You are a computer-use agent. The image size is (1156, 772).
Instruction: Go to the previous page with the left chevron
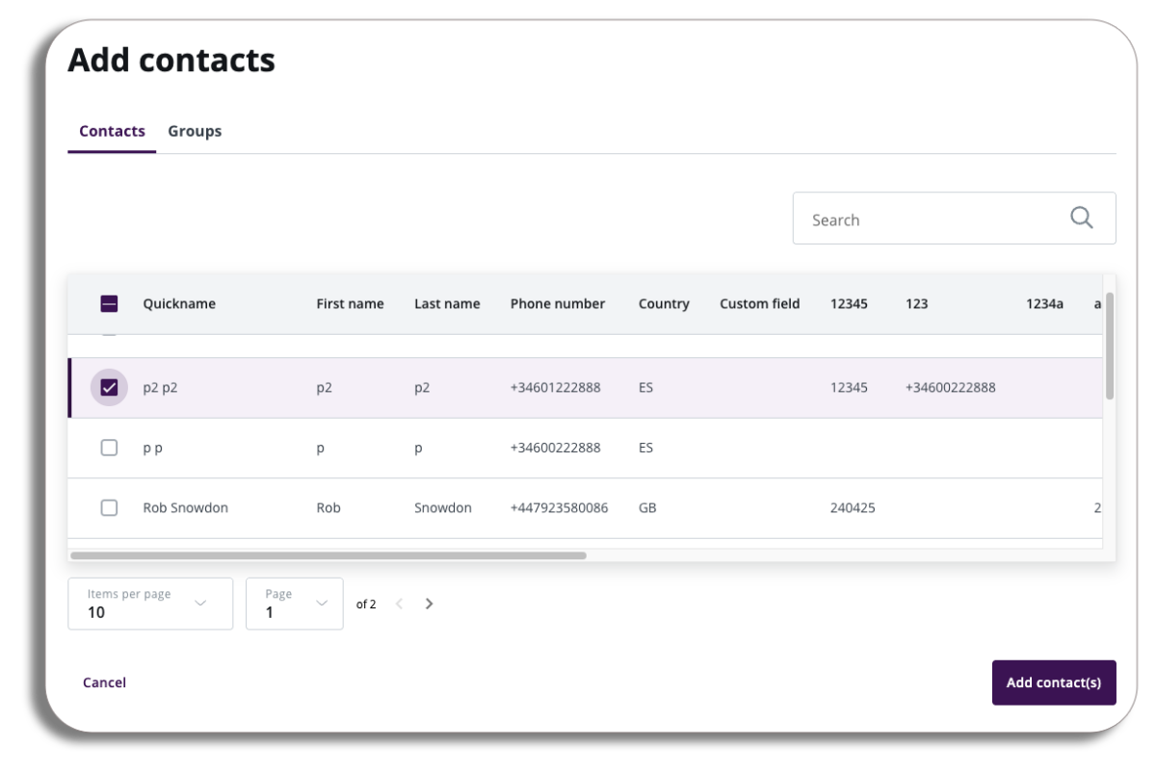click(399, 604)
